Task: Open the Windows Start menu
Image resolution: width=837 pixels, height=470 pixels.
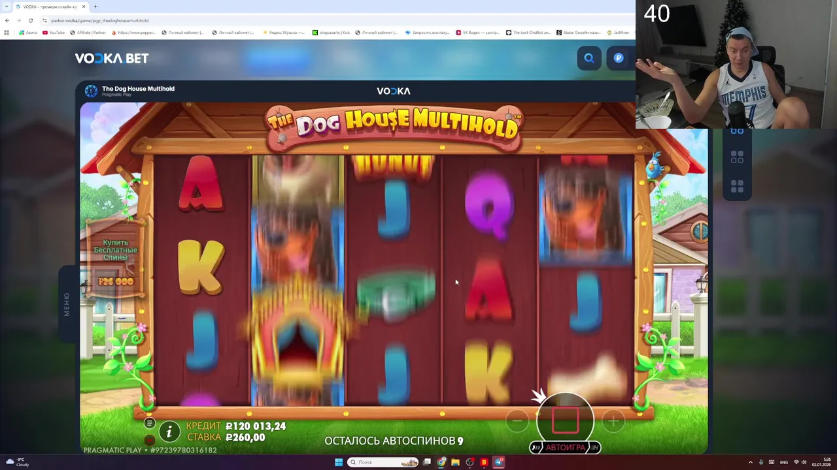Action: [x=339, y=462]
